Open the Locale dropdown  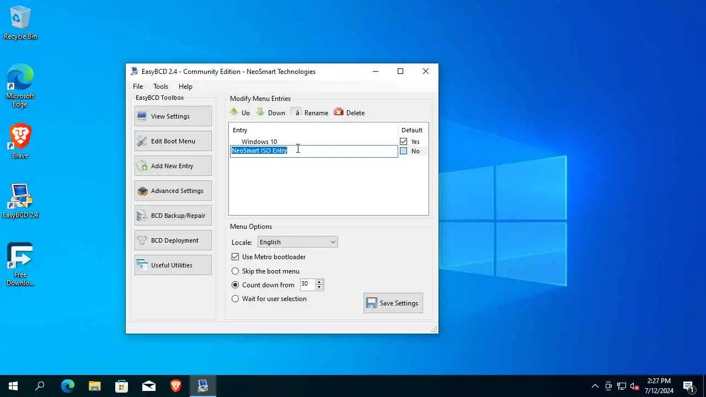coord(297,242)
